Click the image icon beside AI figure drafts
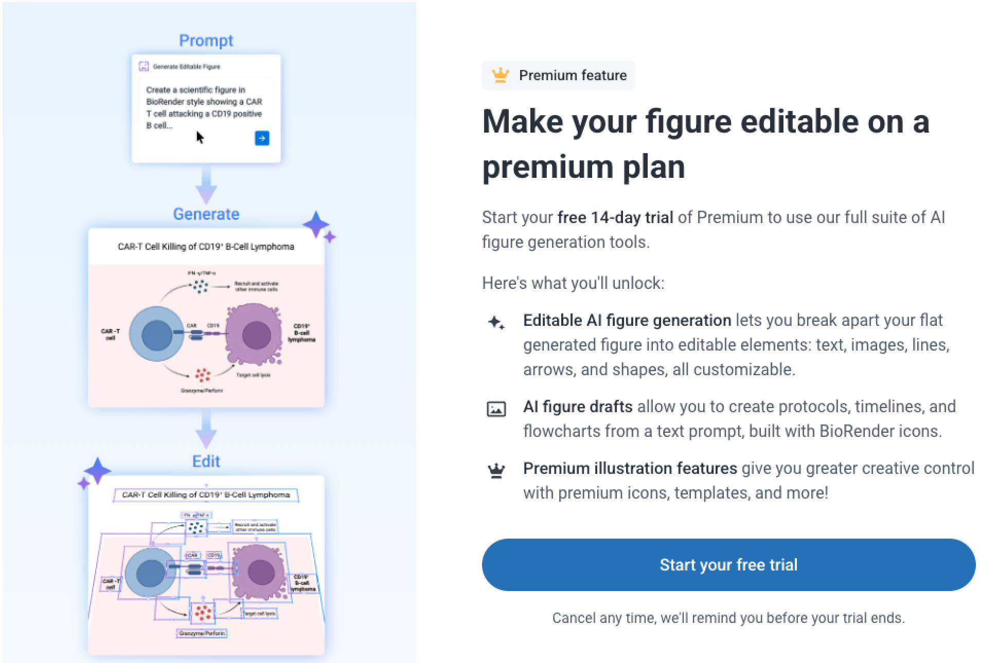Screen dimensions: 998x663 pos(496,409)
